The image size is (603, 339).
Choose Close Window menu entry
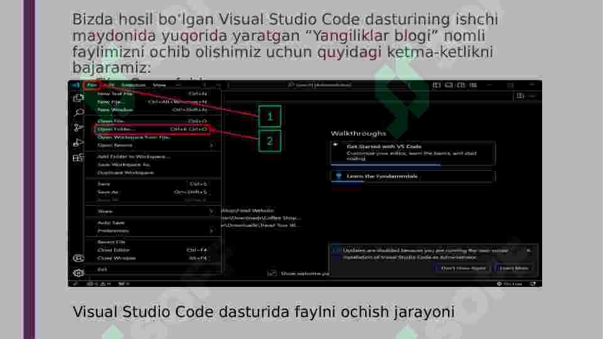152,258
